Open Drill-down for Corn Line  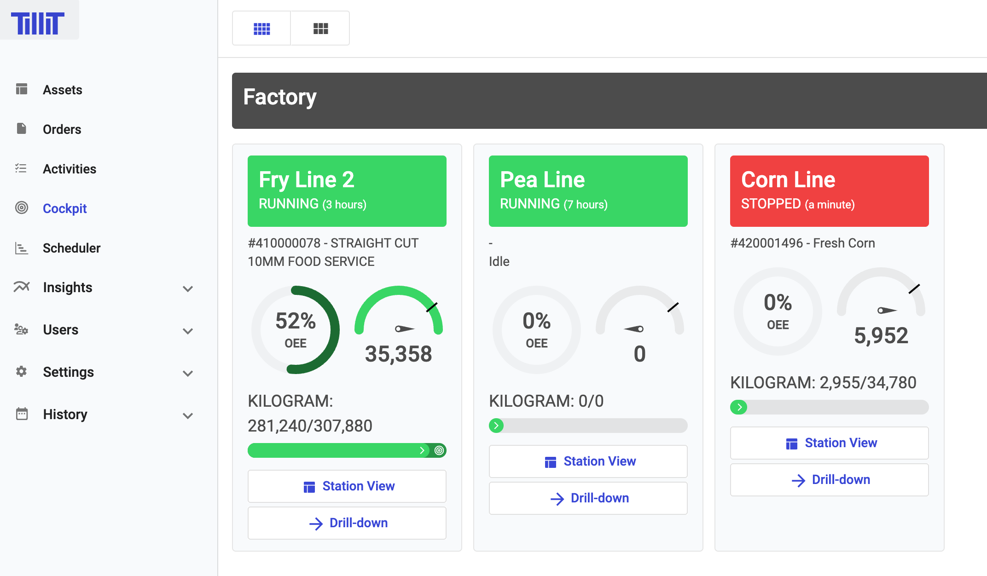[x=829, y=479]
